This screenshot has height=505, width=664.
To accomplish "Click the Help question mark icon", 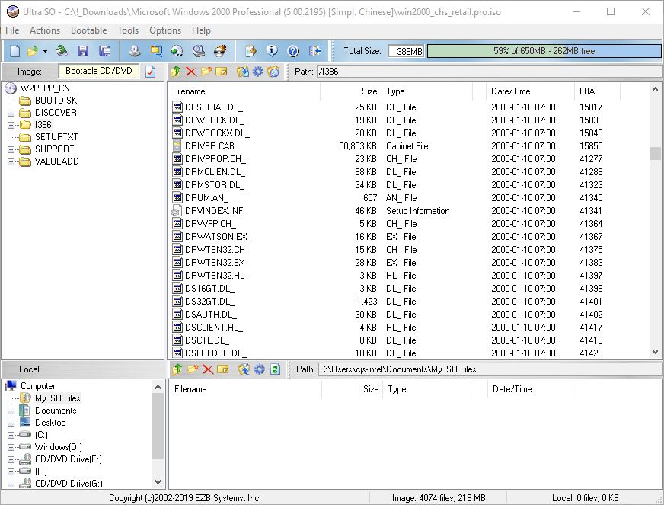I will [293, 51].
